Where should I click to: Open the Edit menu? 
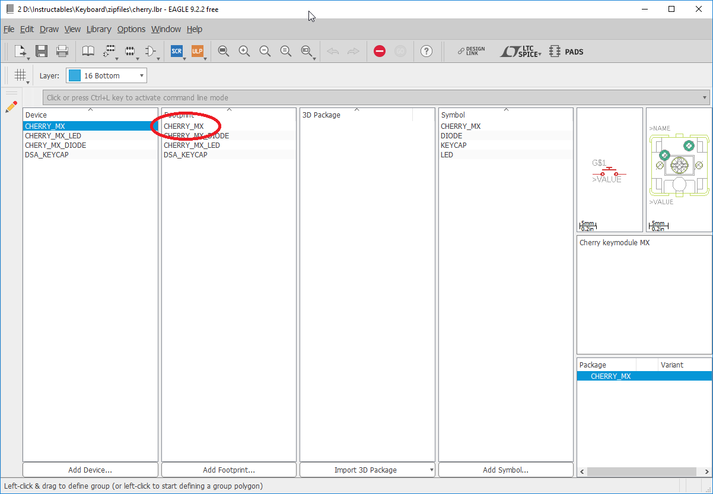click(27, 29)
